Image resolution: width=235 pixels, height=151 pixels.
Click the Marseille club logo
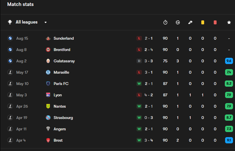pos(48,72)
